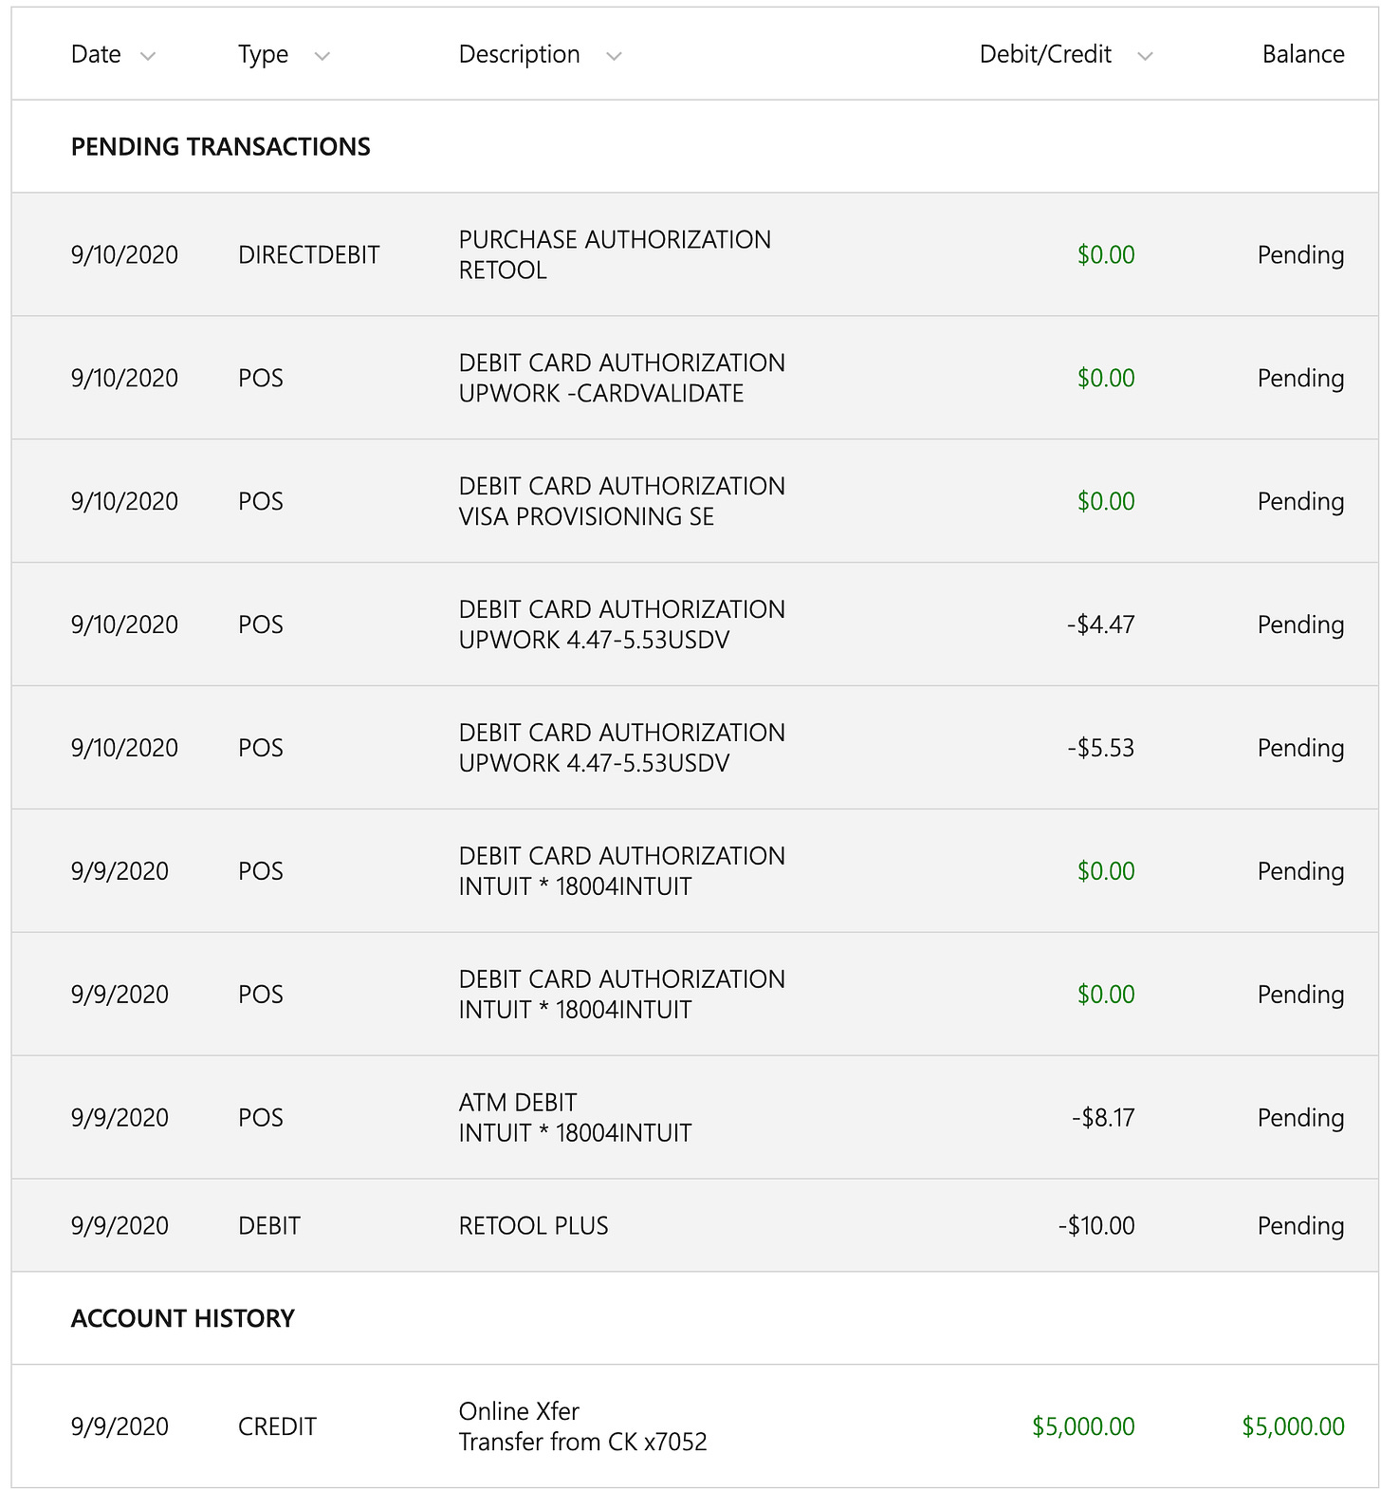Click the Type column header label
Screen dimensions: 1381x1490
click(x=263, y=54)
